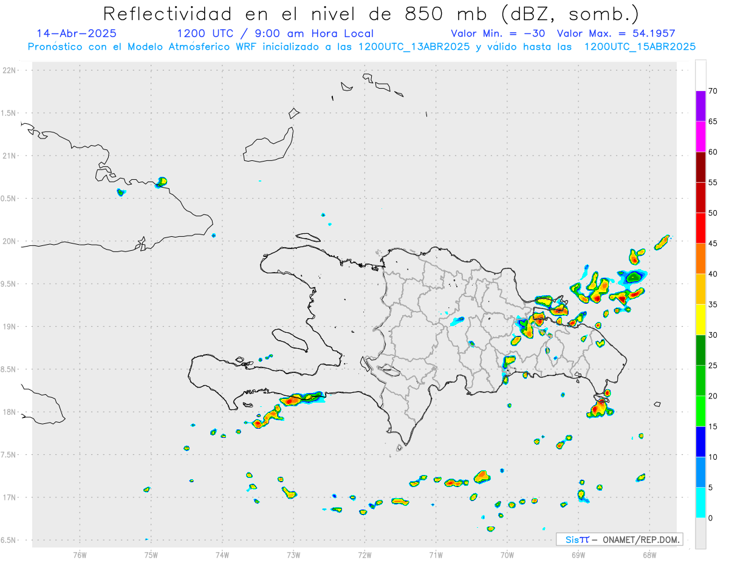Click the '45' value on the color scale
The height and width of the screenshot is (563, 729).
pyautogui.click(x=713, y=244)
